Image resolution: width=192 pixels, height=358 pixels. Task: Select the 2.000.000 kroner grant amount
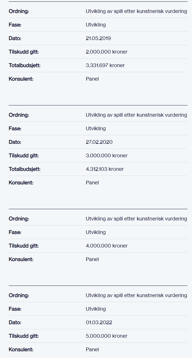[107, 52]
